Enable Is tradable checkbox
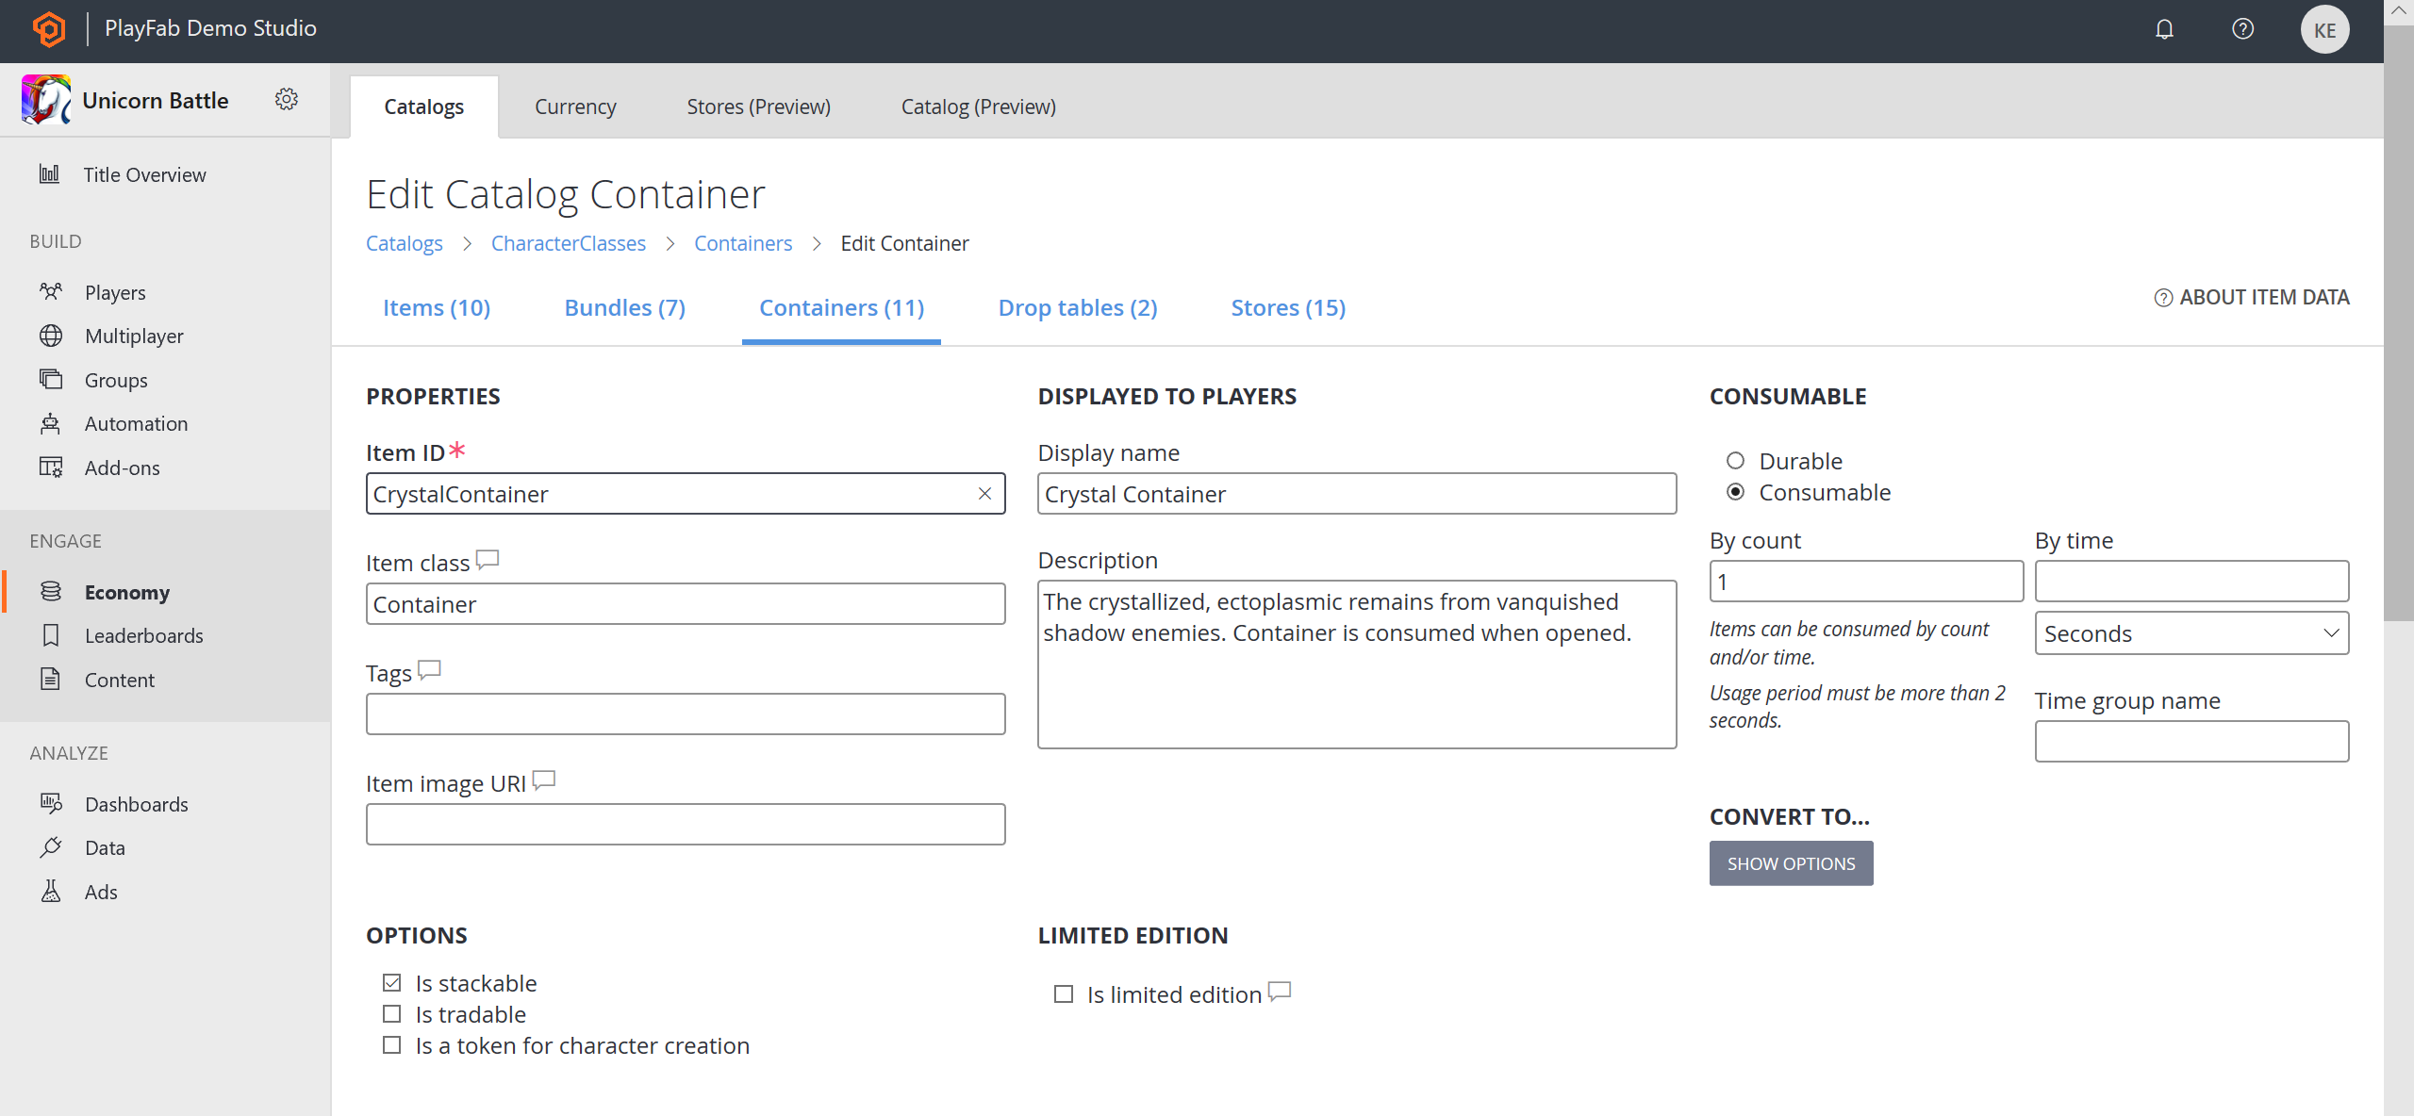2414x1116 pixels. point(391,1013)
